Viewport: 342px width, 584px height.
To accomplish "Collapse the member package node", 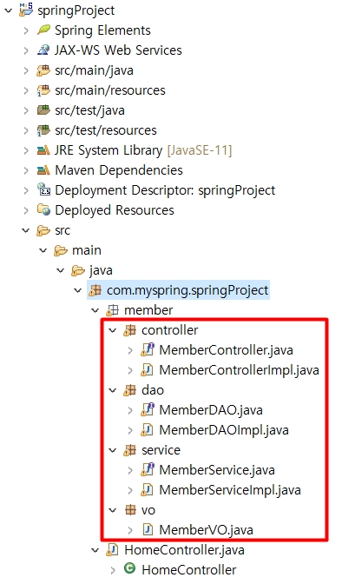I will pos(95,310).
